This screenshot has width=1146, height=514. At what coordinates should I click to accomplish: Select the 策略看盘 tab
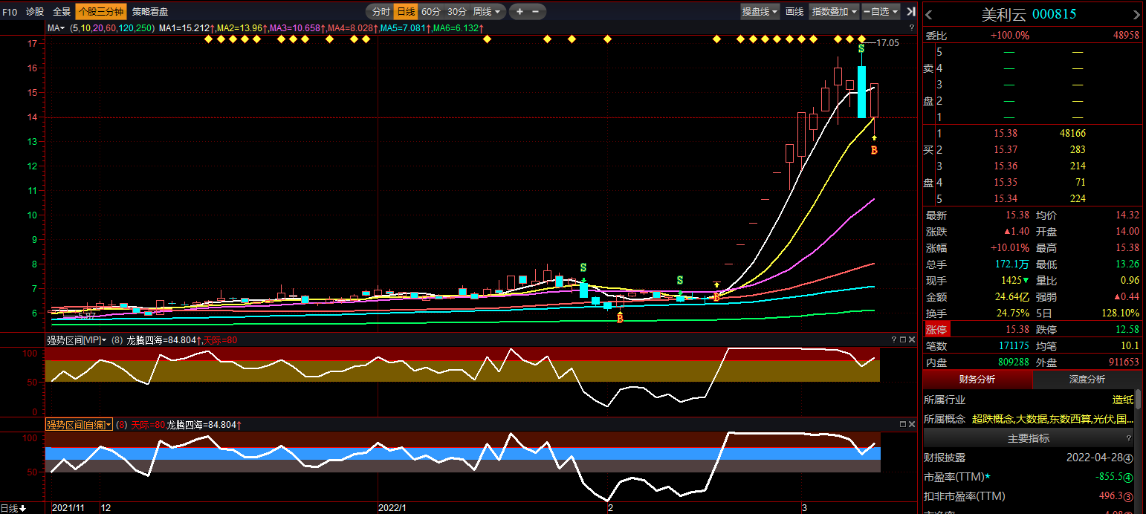[x=150, y=12]
